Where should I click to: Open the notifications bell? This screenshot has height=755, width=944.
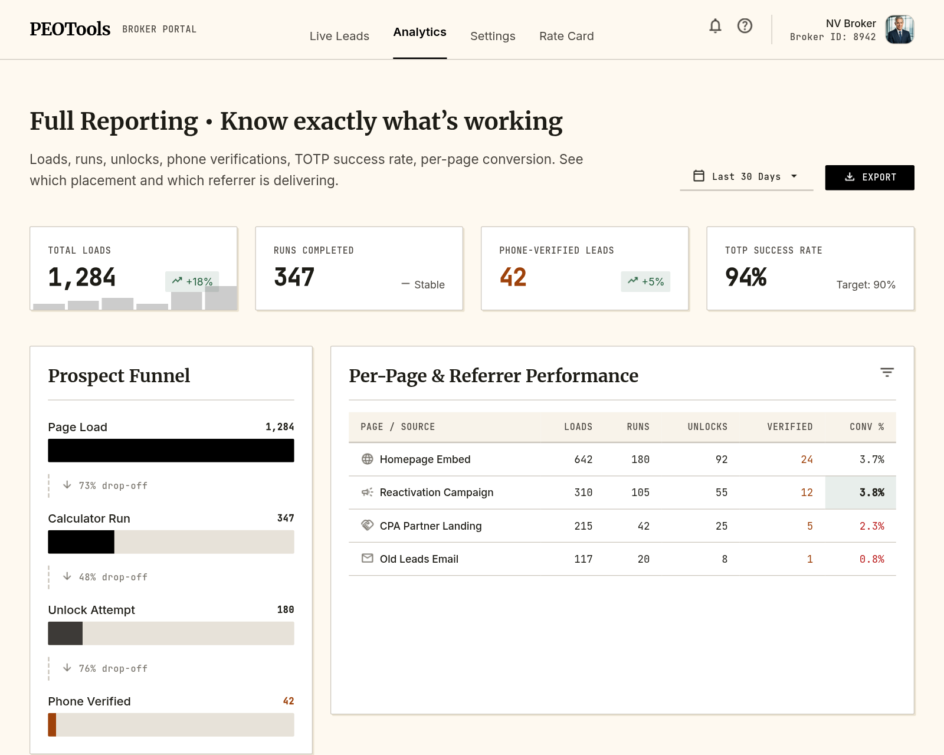pyautogui.click(x=715, y=26)
